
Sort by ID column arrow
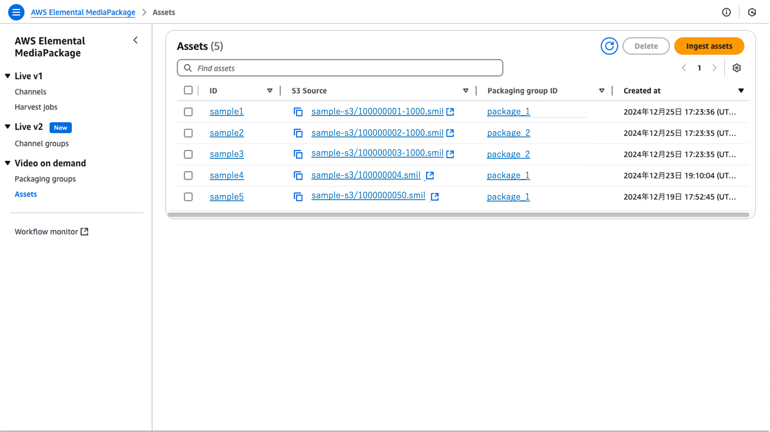[x=270, y=90]
